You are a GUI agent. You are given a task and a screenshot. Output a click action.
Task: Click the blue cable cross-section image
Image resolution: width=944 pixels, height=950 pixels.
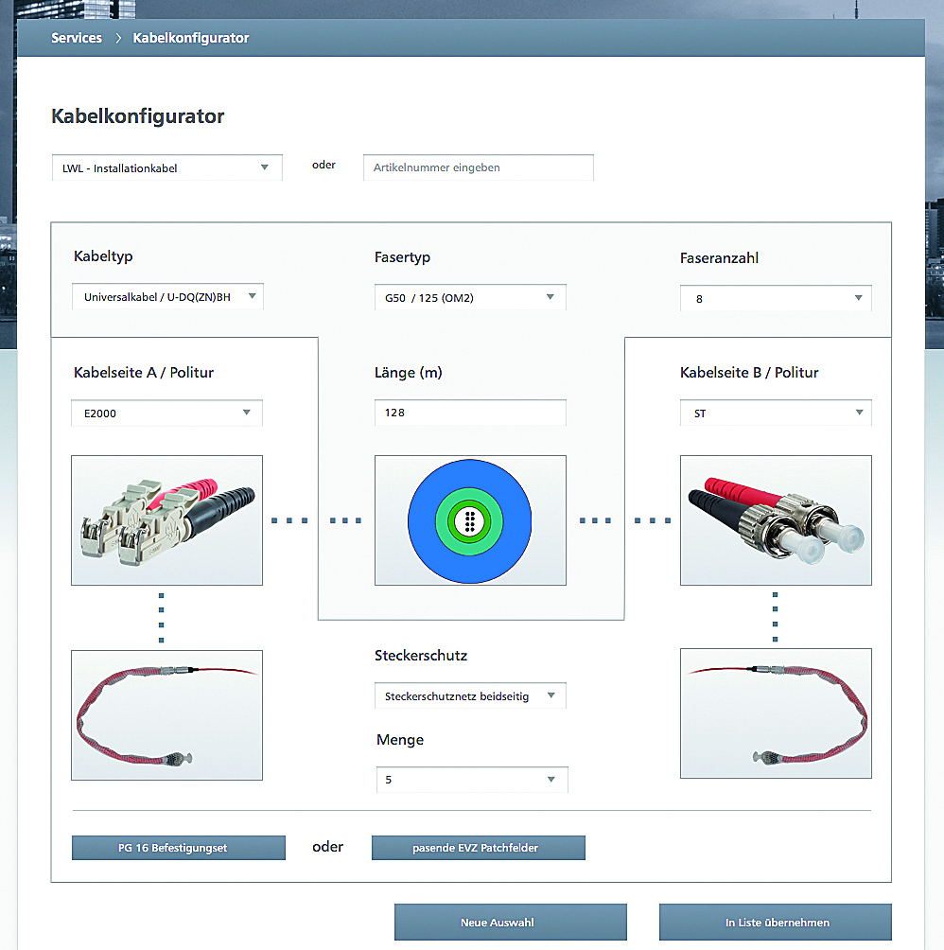pyautogui.click(x=470, y=520)
